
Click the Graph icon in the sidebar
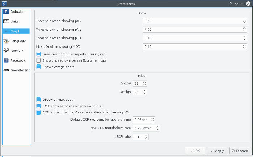coord(6,31)
